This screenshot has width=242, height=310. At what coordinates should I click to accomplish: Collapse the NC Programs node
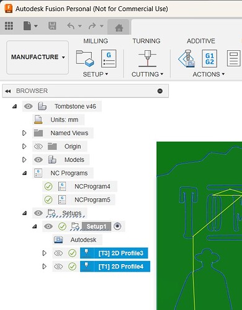tap(24, 173)
